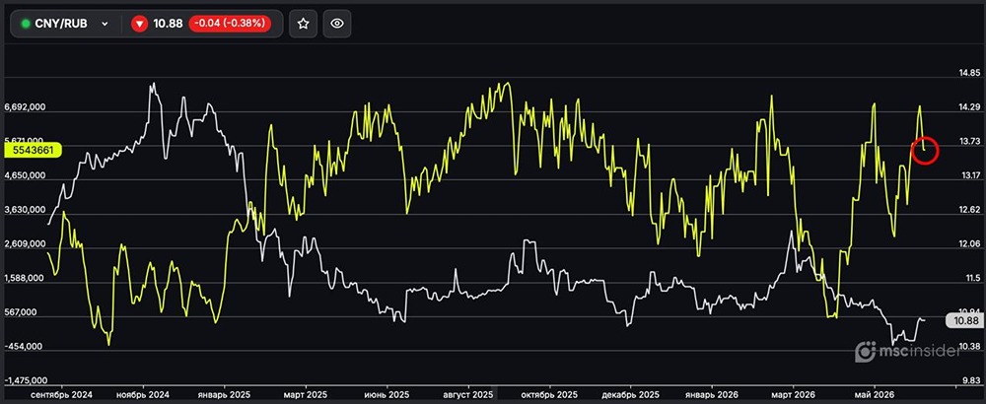Expand the CNY/RUB pair dropdown chevron
This screenshot has height=404, width=986.
coord(106,24)
